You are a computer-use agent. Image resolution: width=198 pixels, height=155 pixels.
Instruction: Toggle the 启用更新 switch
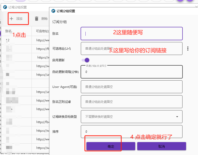(x=85, y=60)
